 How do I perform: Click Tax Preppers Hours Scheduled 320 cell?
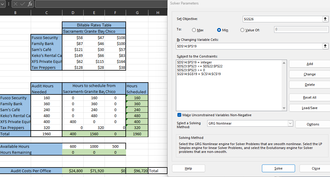pos(137,128)
